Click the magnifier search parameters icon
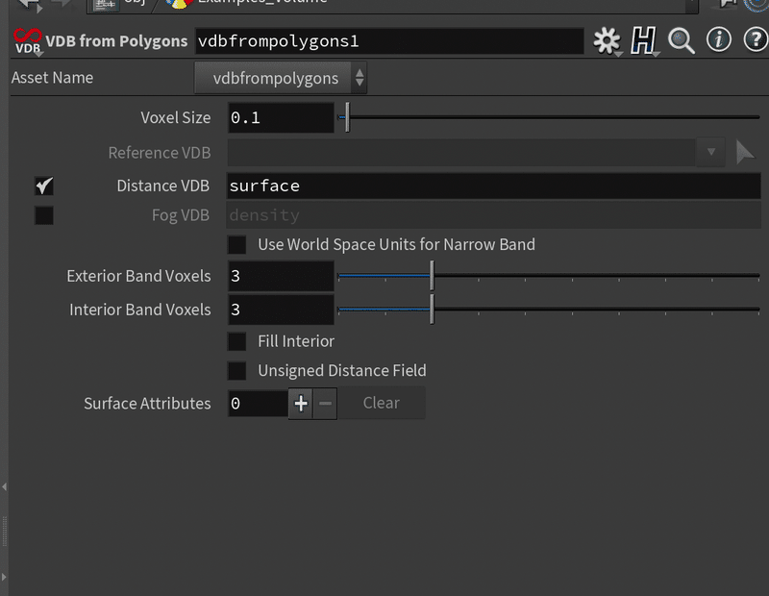The width and height of the screenshot is (769, 596). tap(682, 41)
